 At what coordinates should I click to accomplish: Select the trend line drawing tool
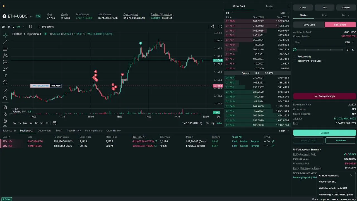coord(5,42)
